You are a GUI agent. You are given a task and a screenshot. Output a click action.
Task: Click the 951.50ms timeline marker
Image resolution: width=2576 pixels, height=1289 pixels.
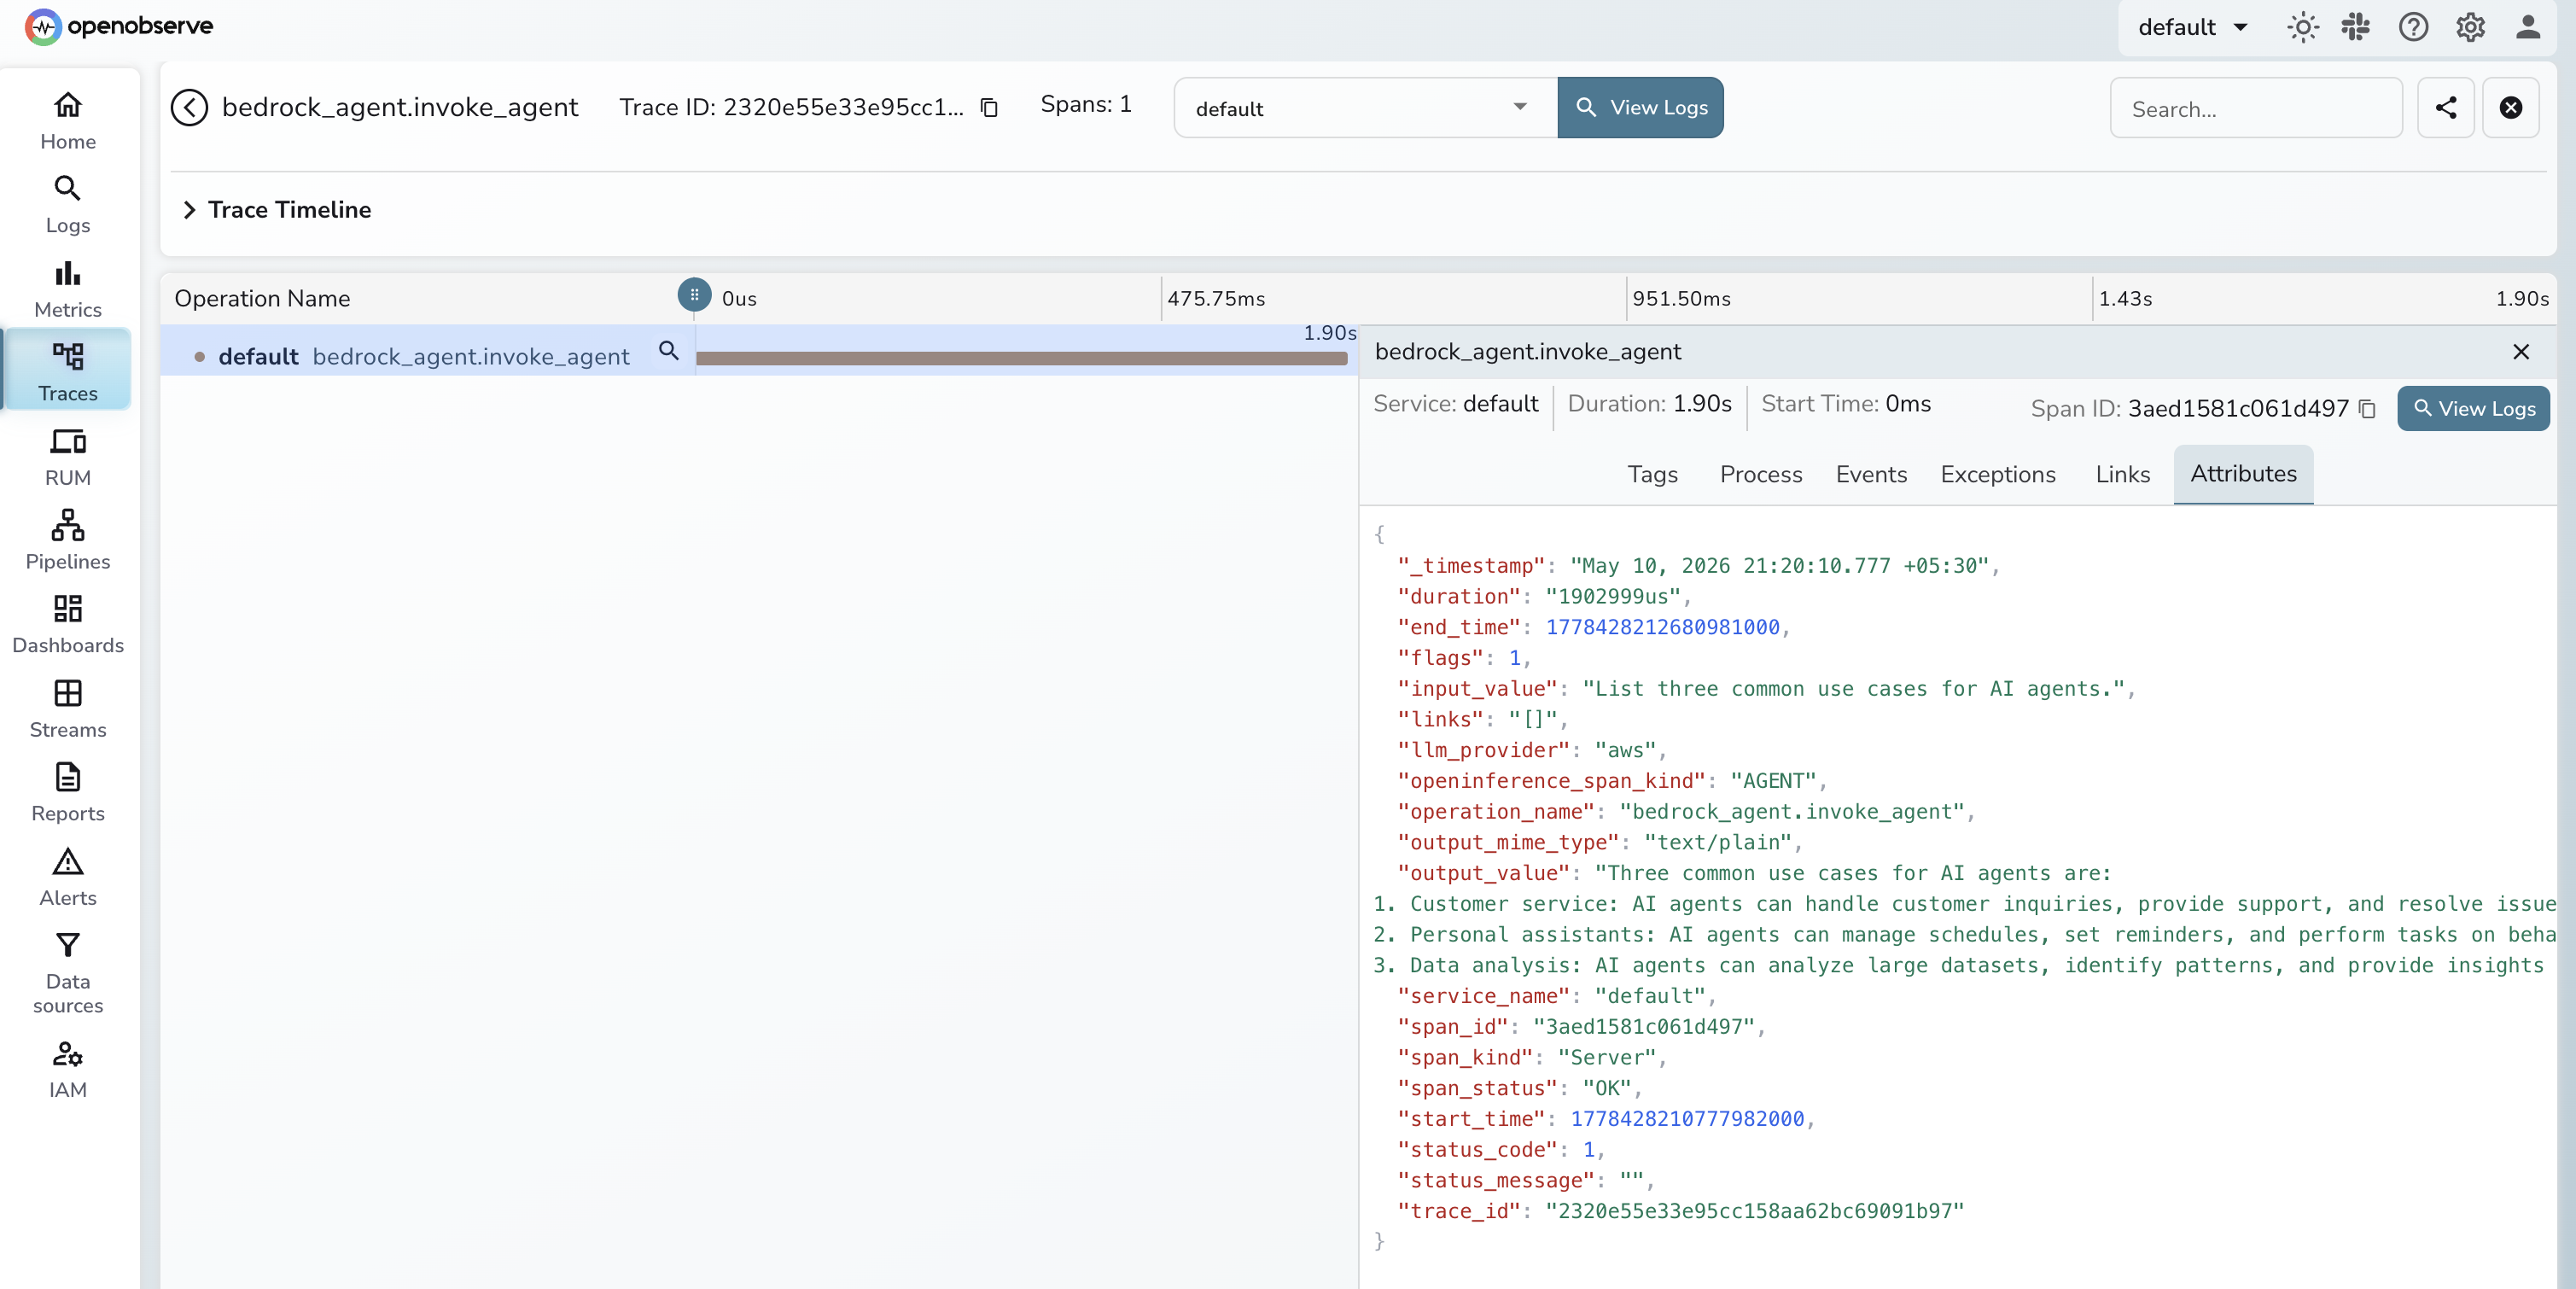pos(1681,298)
